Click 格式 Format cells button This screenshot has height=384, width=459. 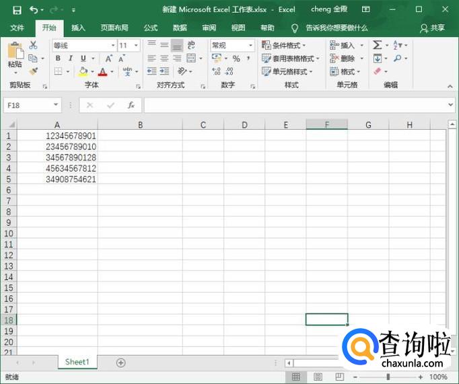pyautogui.click(x=345, y=71)
